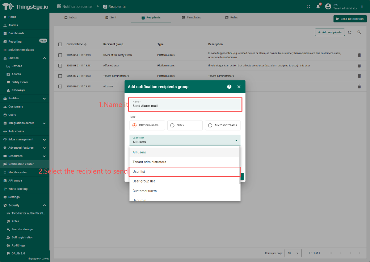Viewport: 370px width, 262px height.
Task: Open the Rules tab
Action: click(231, 17)
